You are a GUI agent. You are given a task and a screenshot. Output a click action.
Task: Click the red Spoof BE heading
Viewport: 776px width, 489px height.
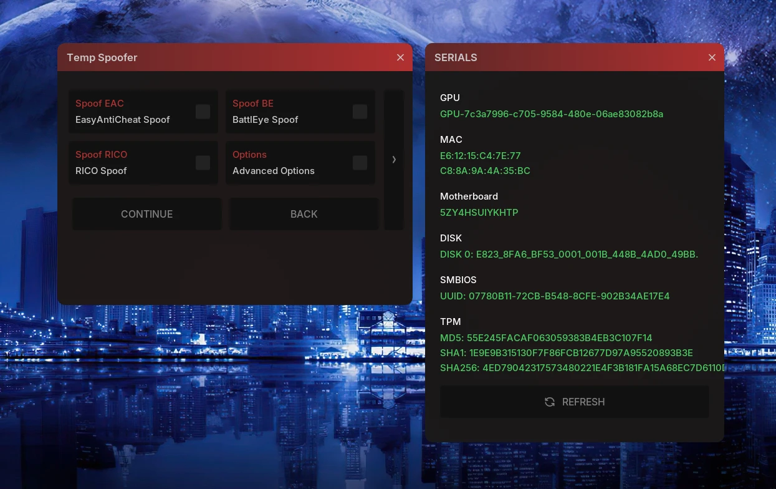[x=253, y=103]
